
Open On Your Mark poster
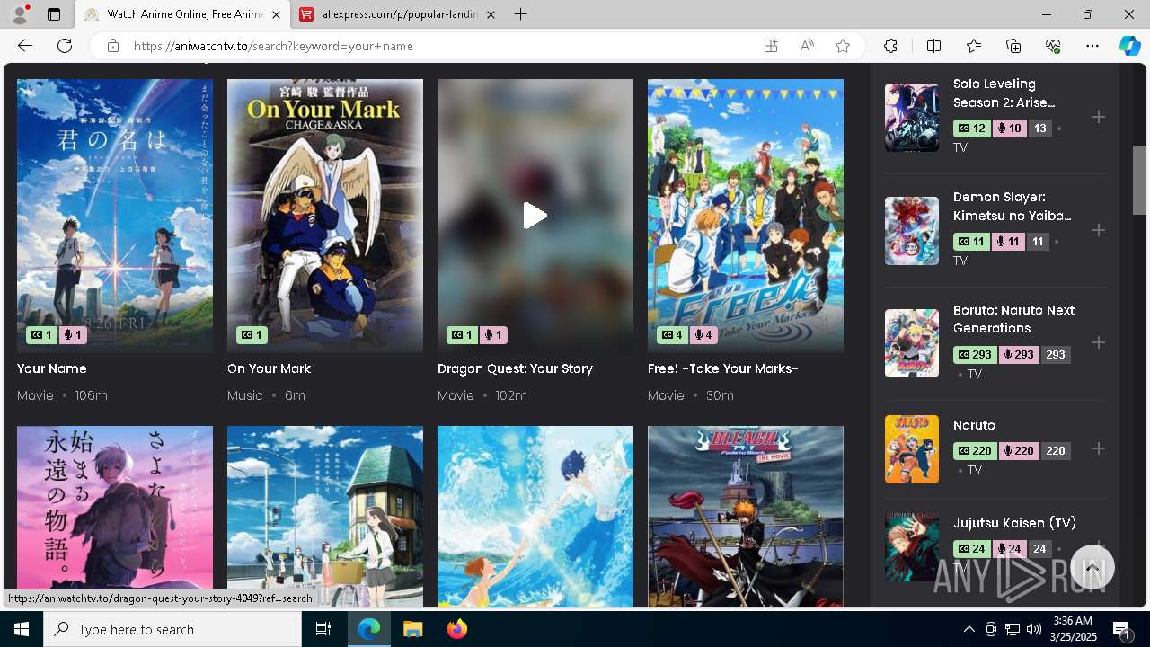(x=325, y=216)
